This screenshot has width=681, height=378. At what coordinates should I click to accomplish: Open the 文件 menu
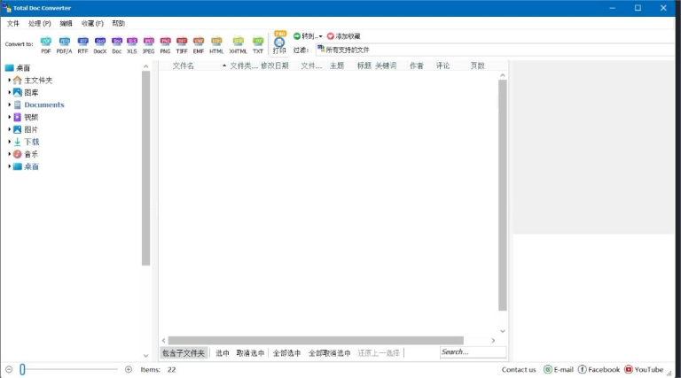(13, 23)
